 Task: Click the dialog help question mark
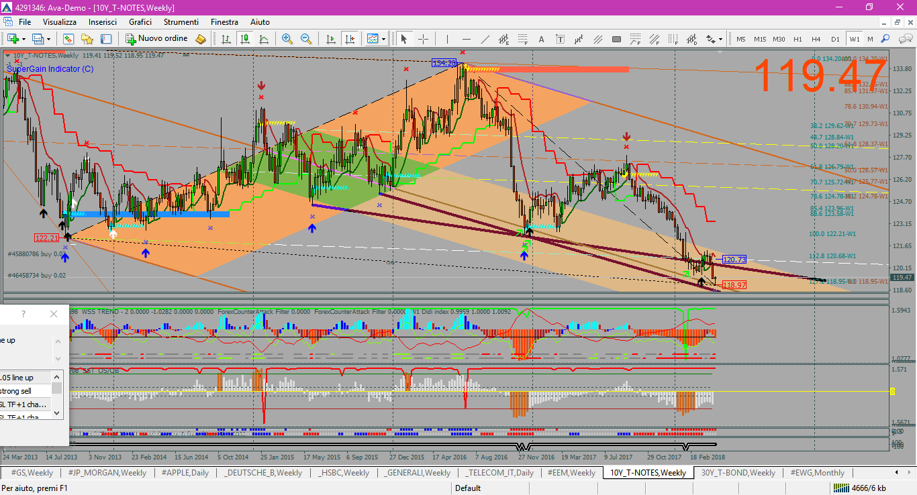(23, 314)
